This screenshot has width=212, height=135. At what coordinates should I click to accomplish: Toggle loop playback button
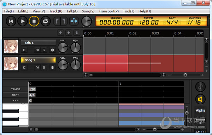coord(46,21)
